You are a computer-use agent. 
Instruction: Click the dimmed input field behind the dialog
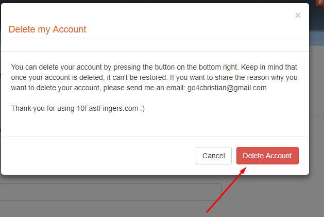coord(111,192)
